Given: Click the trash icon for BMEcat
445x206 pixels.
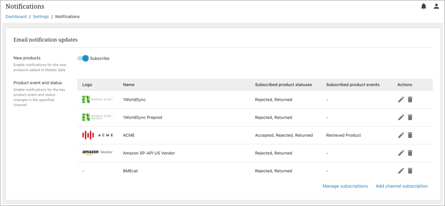Looking at the screenshot, I should [x=410, y=171].
